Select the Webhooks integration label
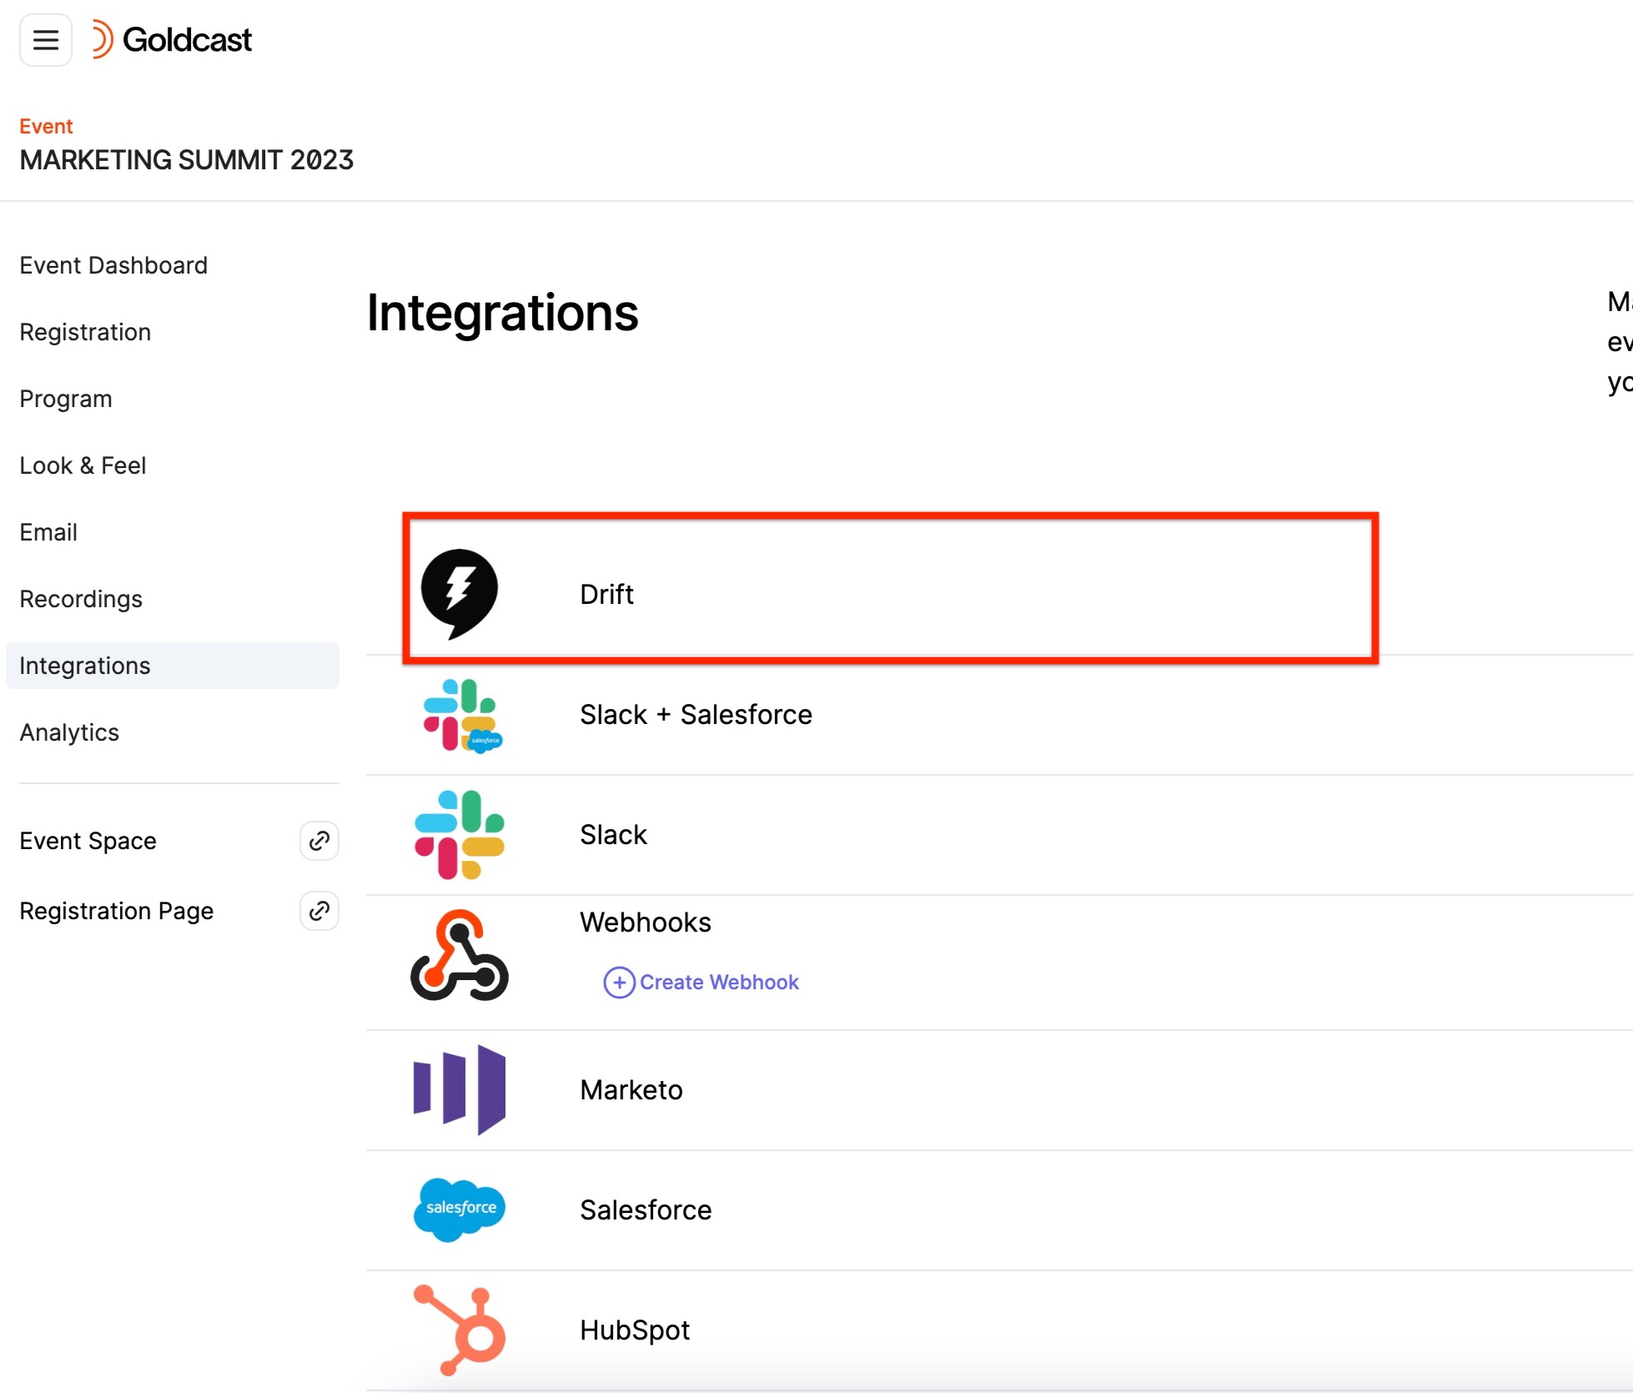The image size is (1633, 1393). click(x=646, y=922)
